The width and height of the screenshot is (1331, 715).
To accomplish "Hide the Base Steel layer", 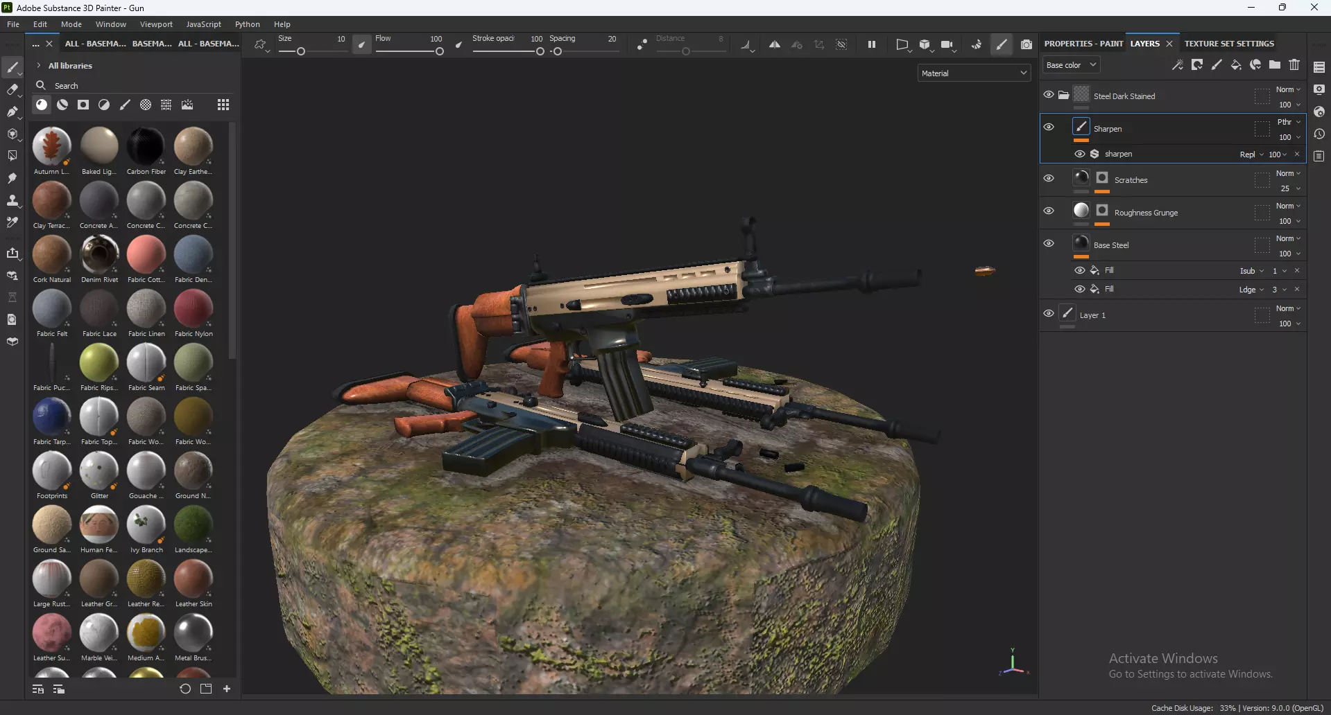I will point(1049,243).
